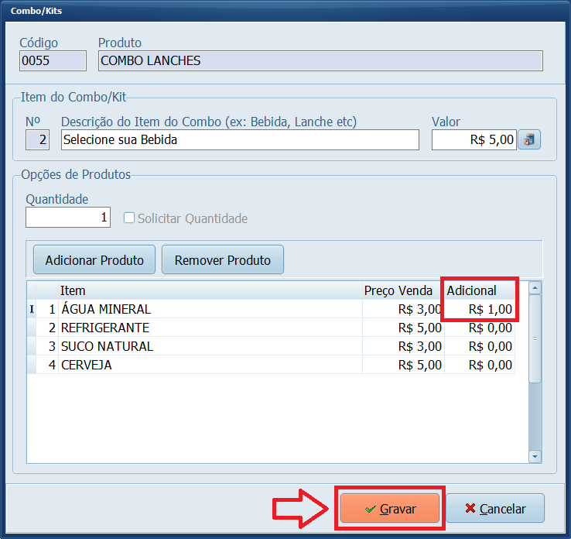The width and height of the screenshot is (571, 539).
Task: Click Adicional value R$ 1,00 for ÁGUA MINERAL
Action: (480, 309)
